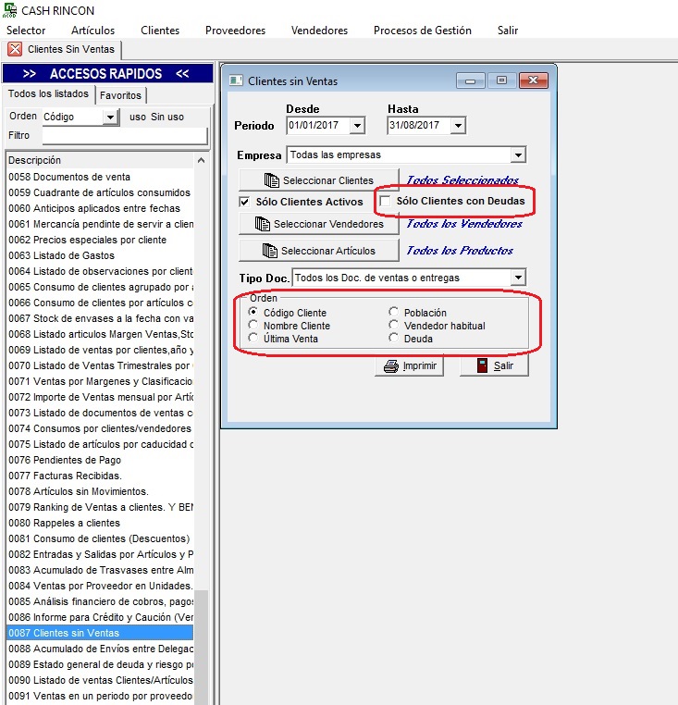
Task: Select Deuda order option
Action: click(393, 338)
